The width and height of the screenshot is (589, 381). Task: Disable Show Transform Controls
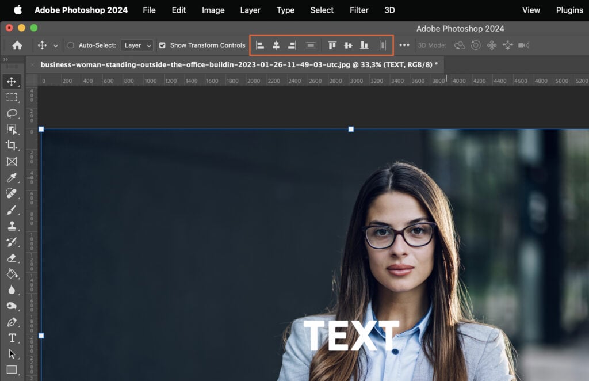tap(163, 45)
